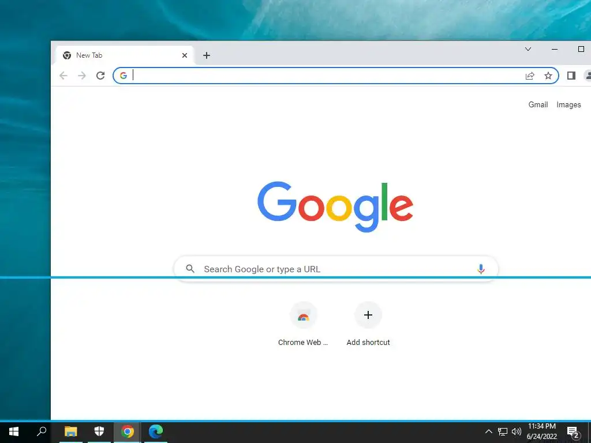Open the Share this page icon

coord(530,76)
